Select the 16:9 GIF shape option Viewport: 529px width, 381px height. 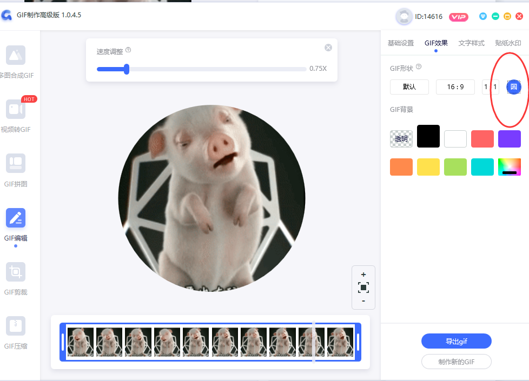point(455,87)
